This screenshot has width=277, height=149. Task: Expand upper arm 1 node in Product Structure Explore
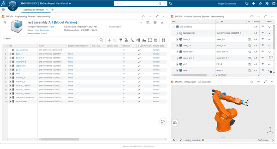(x=177, y=58)
